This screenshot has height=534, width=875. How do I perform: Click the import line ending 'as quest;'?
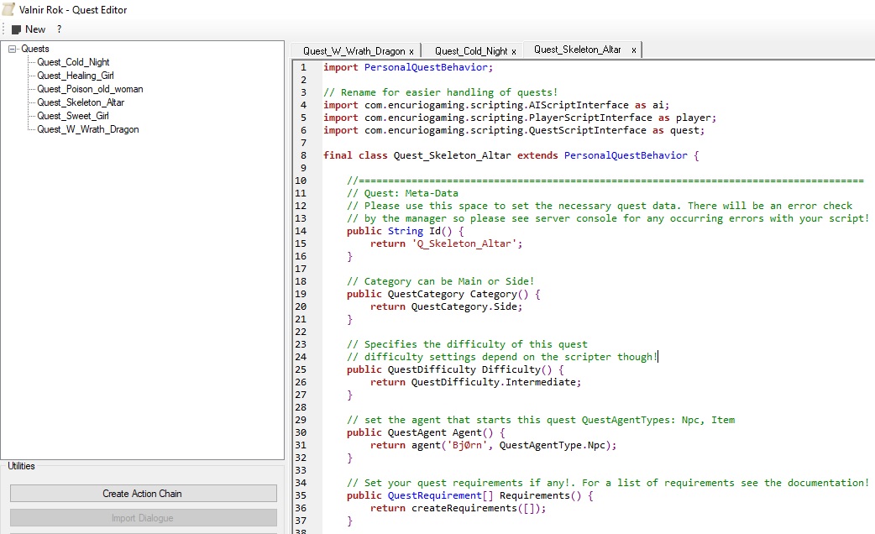pos(514,130)
